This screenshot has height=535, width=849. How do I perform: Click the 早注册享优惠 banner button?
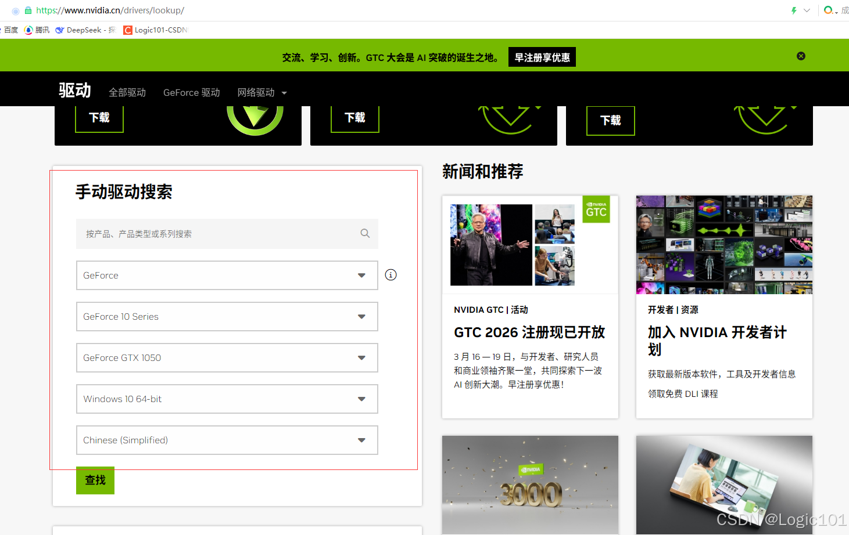click(542, 57)
